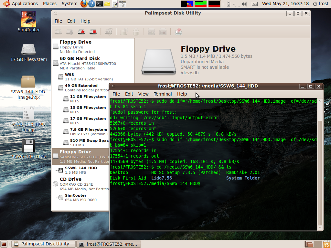331x248 pixels.
Task: Click the terminal scrollbar down arrow
Action: (320, 228)
